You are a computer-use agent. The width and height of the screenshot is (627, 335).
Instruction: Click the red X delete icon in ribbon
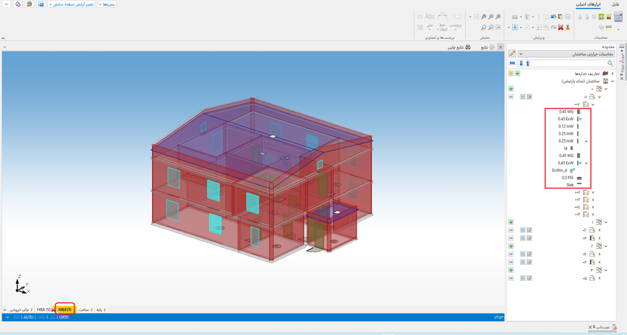[560, 28]
